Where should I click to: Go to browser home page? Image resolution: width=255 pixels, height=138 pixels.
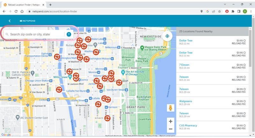coord(22,11)
